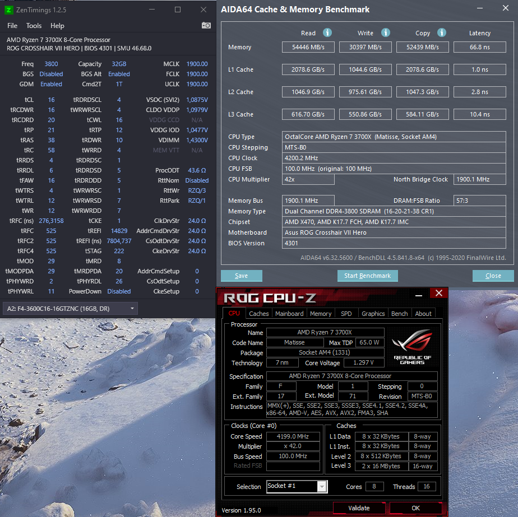Click the Cores field showing 8
Viewport: 518px width, 517px height.
[x=374, y=486]
